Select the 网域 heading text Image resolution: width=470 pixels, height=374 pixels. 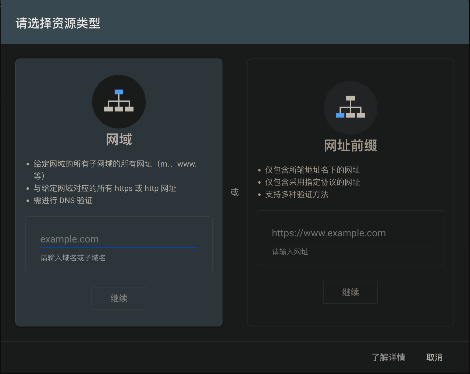(119, 139)
